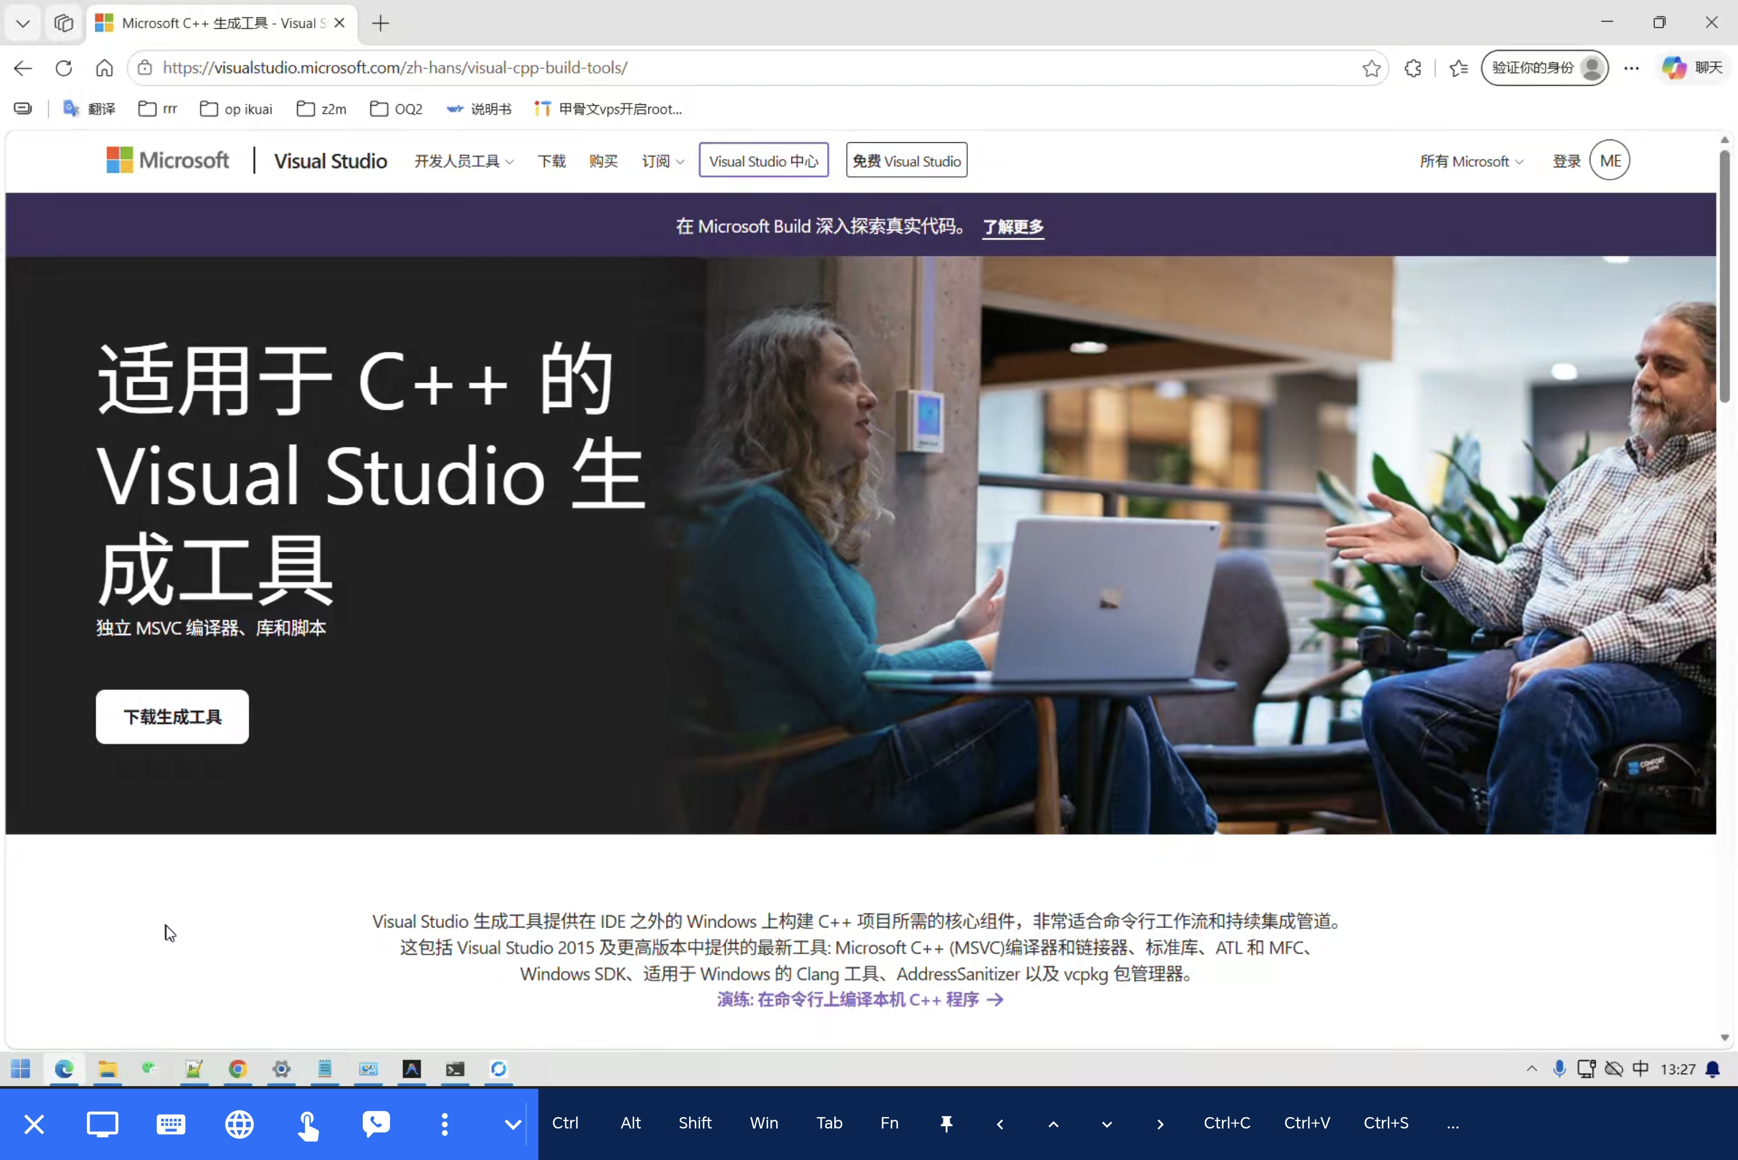Click the 下载生成工具 button
1738x1160 pixels.
click(x=172, y=717)
